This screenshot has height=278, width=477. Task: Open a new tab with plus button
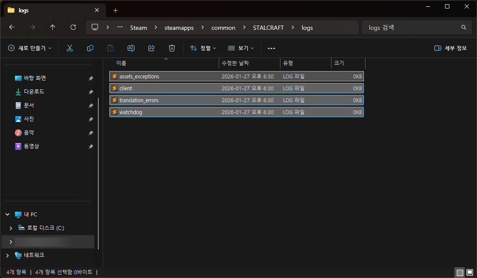(x=115, y=10)
